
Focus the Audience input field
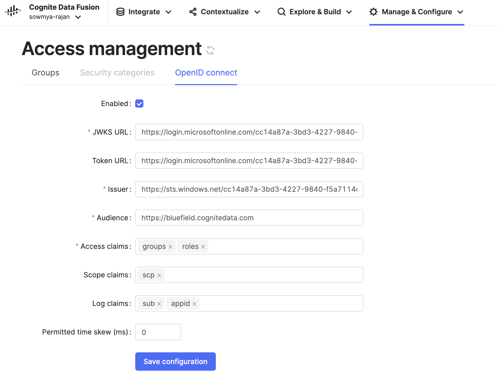[249, 218]
